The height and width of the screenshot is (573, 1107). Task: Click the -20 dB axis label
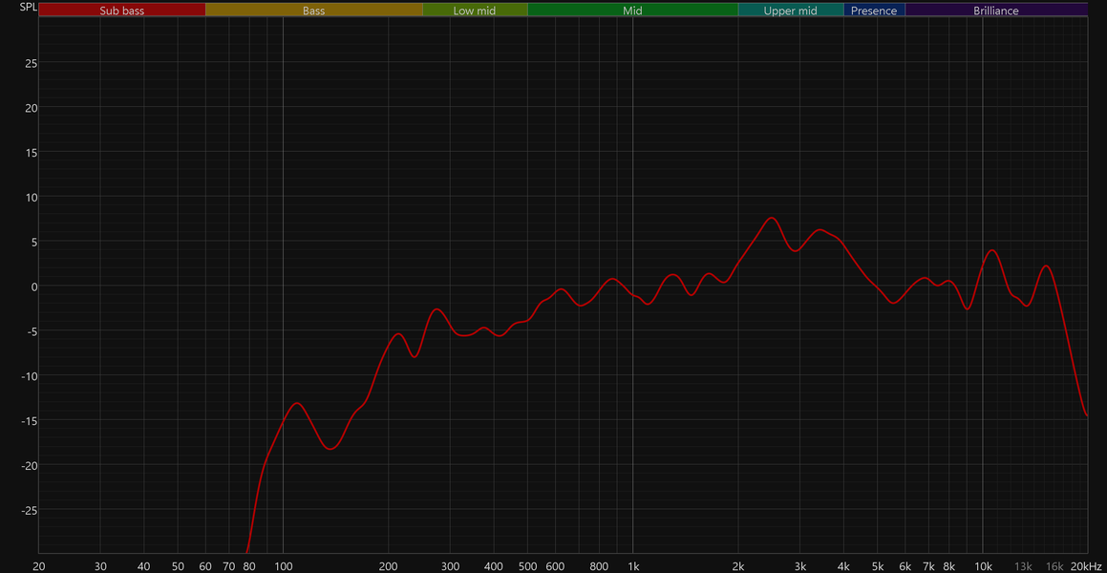(x=29, y=465)
